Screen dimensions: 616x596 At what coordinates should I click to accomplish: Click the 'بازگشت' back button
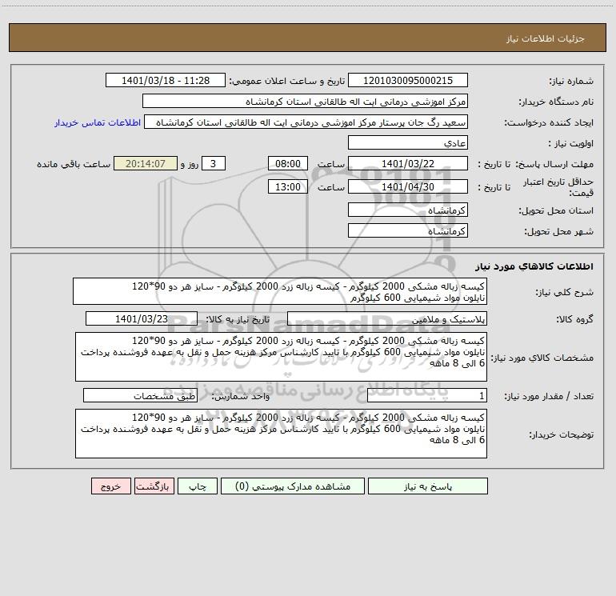pyautogui.click(x=154, y=486)
